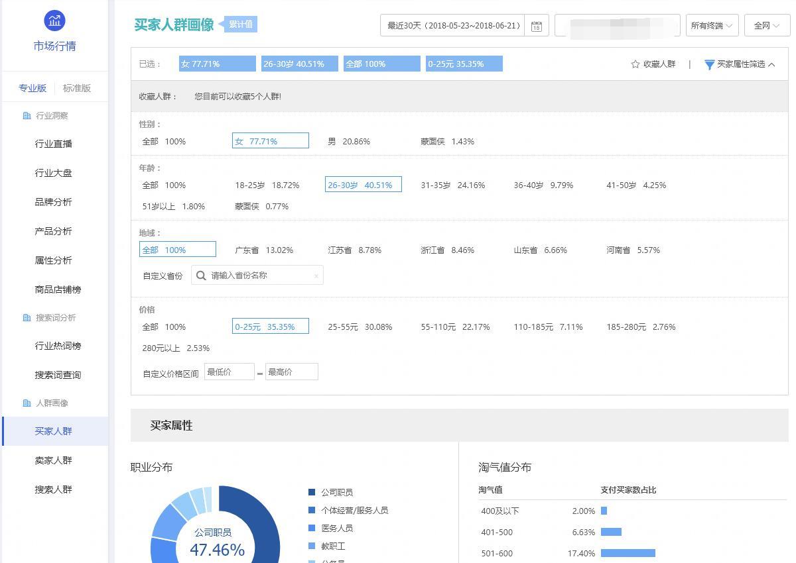Click the 市场行情 chart logo icon
This screenshot has width=796, height=563.
[x=54, y=21]
